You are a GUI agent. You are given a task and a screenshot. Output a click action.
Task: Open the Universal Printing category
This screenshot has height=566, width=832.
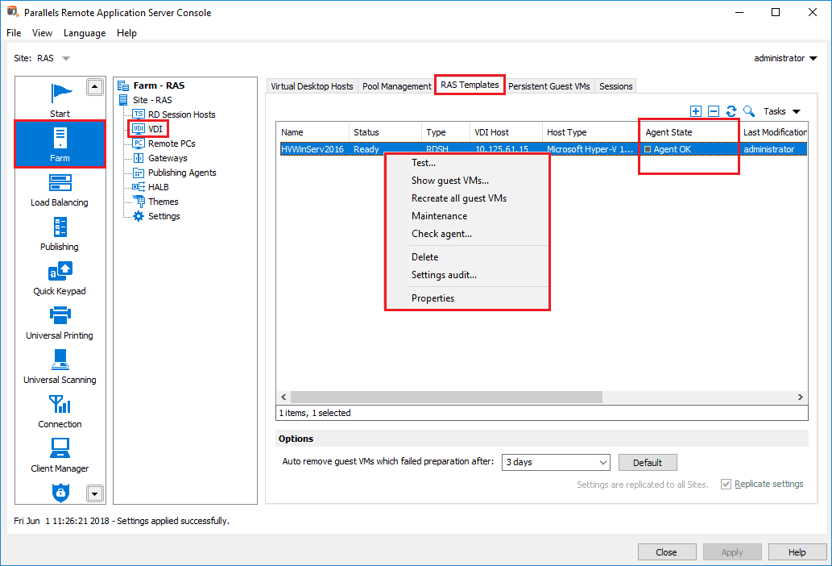pyautogui.click(x=60, y=323)
